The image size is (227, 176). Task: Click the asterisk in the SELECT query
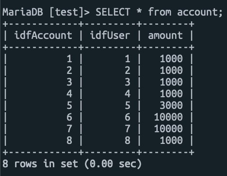pyautogui.click(x=139, y=12)
